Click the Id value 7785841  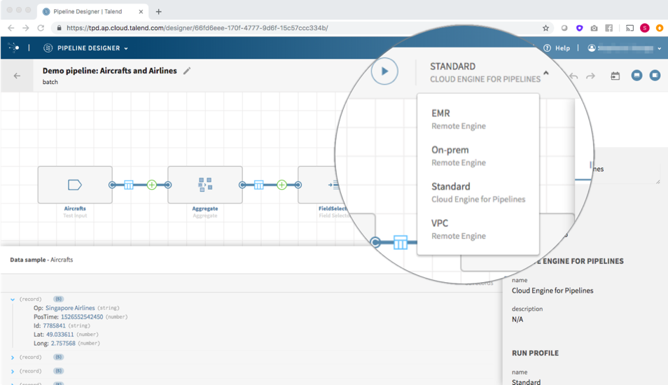[x=54, y=325]
